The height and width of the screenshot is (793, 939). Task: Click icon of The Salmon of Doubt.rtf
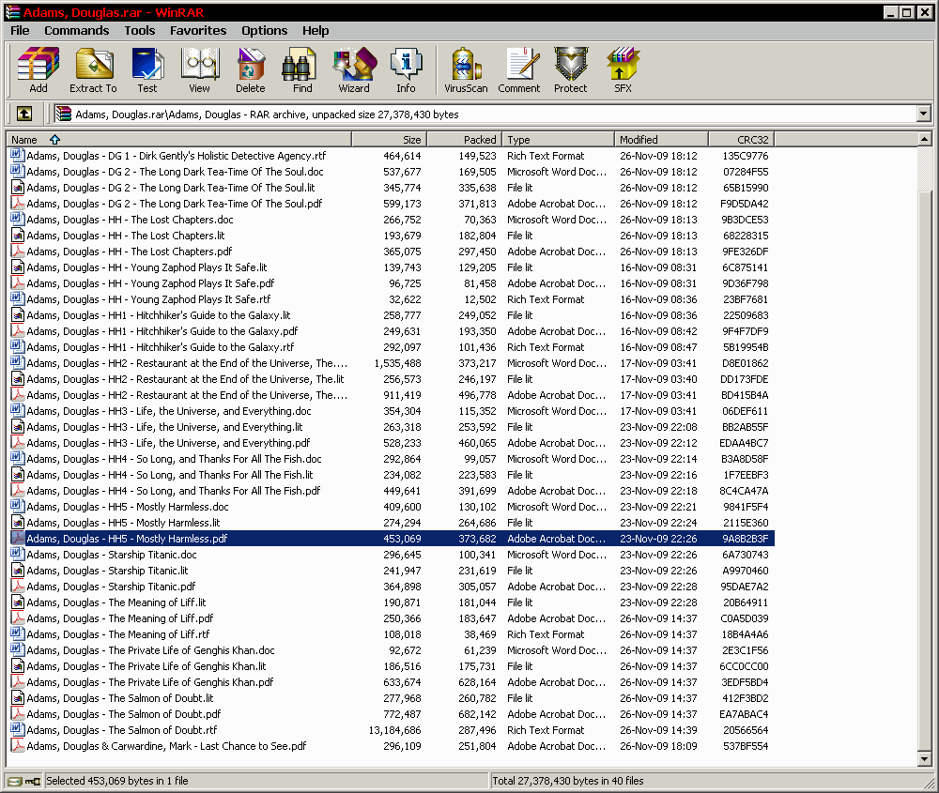click(x=18, y=730)
